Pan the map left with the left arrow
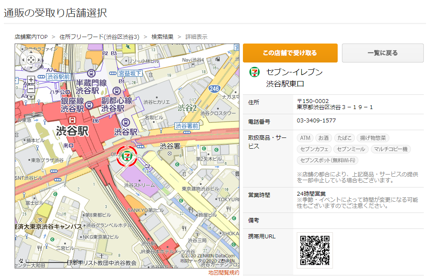The height and width of the screenshot is (278, 432). 23,59
